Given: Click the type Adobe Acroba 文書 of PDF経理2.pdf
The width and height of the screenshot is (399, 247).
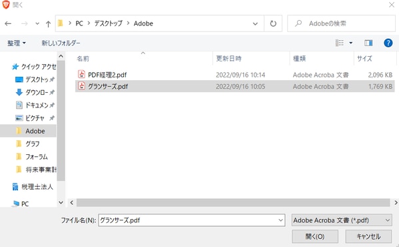Looking at the screenshot, I should [x=320, y=75].
